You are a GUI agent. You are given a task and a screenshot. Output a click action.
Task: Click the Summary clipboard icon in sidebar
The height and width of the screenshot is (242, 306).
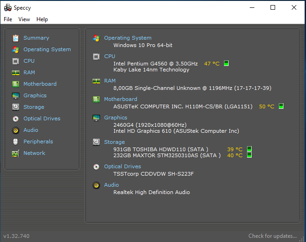click(16, 38)
